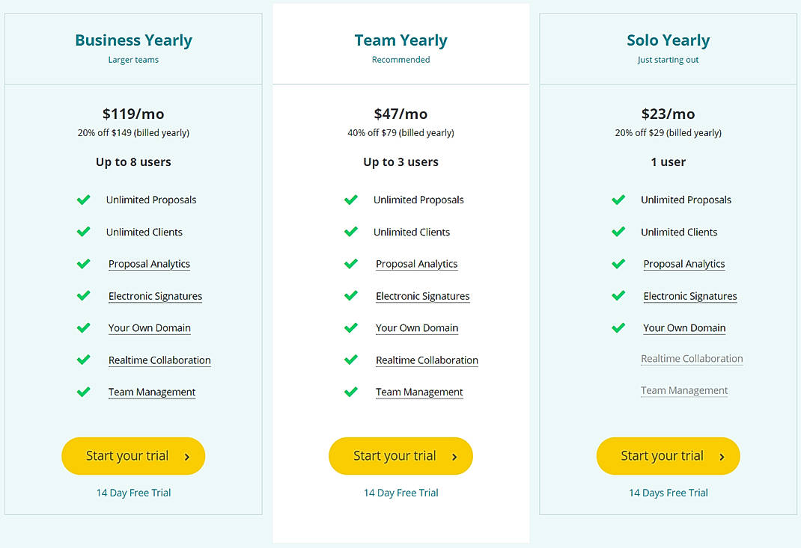Screen dimensions: 801x548
Task: Click the checkmark beside Unlimited Clients in Solo Yearly
Action: click(x=618, y=232)
